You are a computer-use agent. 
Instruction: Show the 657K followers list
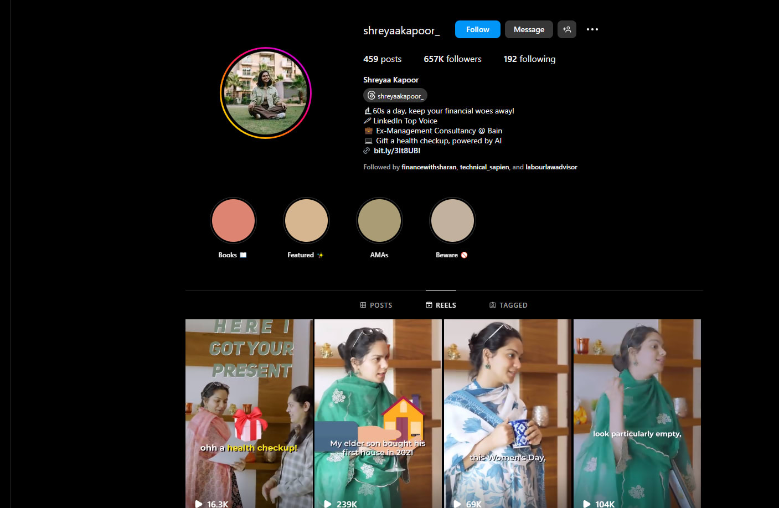pos(452,59)
